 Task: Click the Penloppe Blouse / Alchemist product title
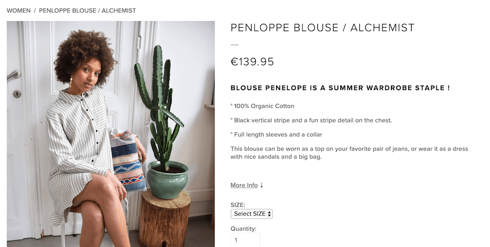coord(322,28)
